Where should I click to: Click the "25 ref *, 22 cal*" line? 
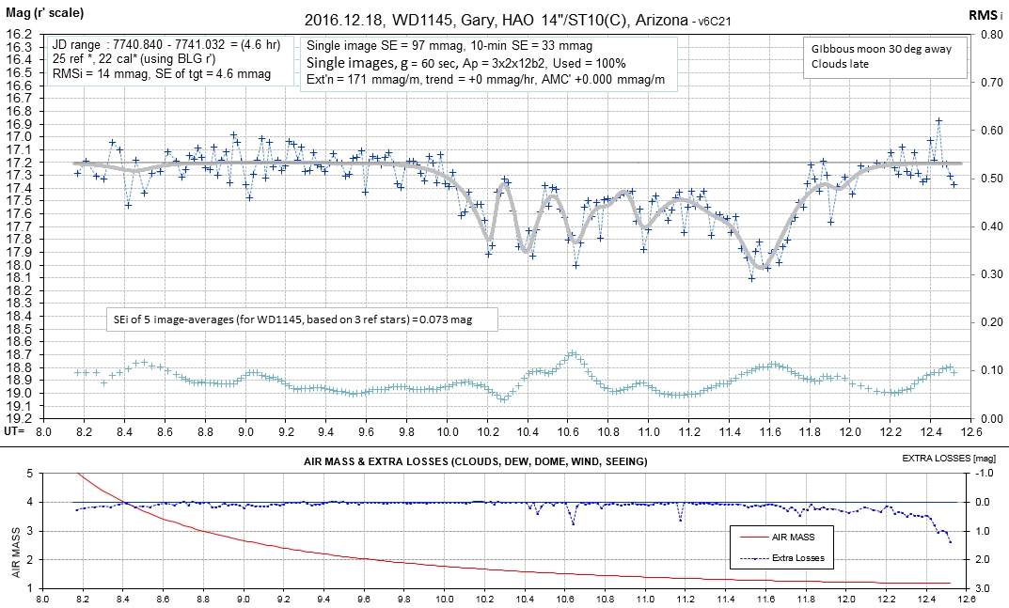[134, 59]
